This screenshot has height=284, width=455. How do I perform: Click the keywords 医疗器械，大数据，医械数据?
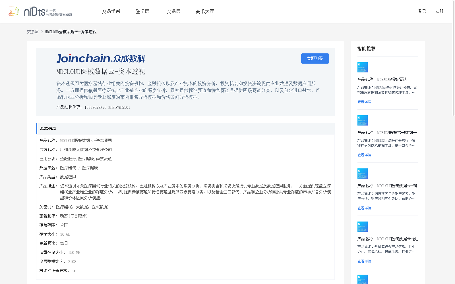(x=82, y=207)
